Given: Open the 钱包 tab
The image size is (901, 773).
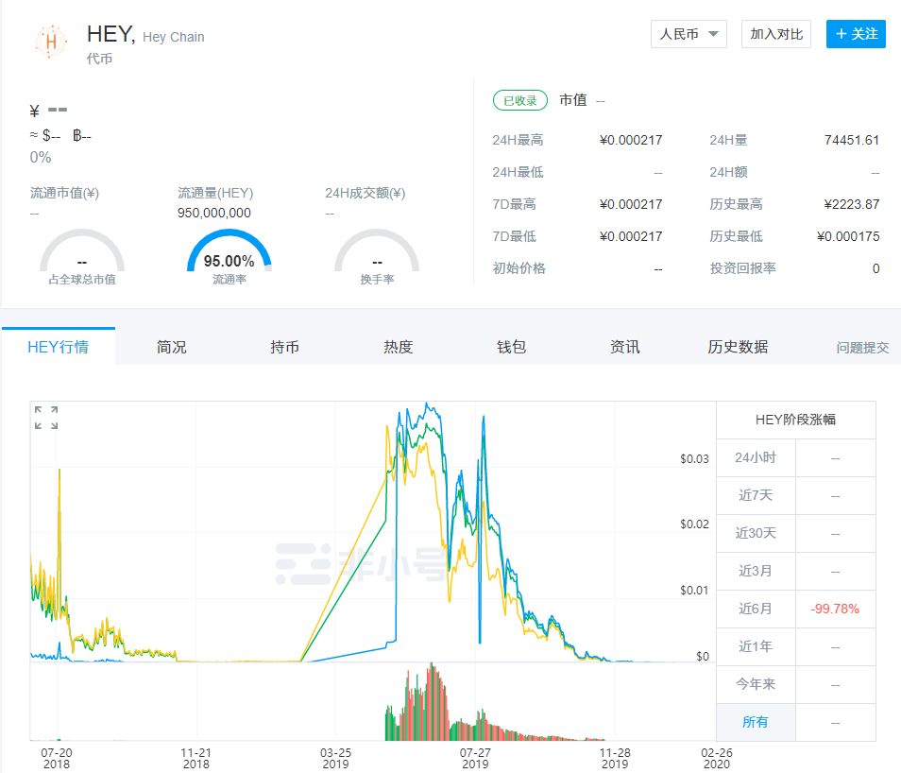Looking at the screenshot, I should click(511, 347).
